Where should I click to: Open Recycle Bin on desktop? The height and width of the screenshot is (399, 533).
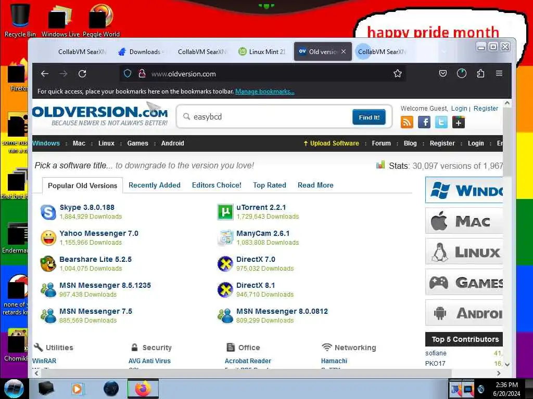click(20, 20)
